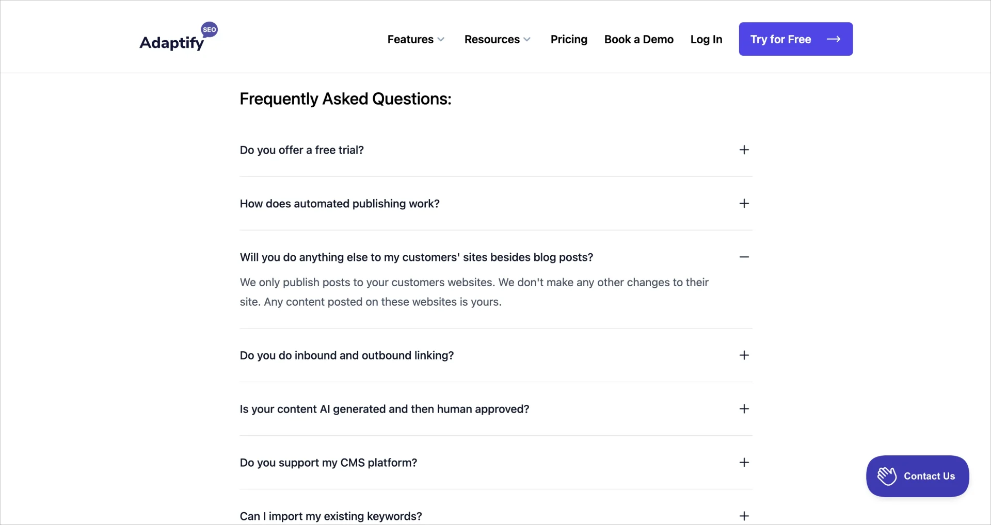Viewport: 991px width, 525px height.
Task: Click the plus icon next to free trial question
Action: (744, 150)
